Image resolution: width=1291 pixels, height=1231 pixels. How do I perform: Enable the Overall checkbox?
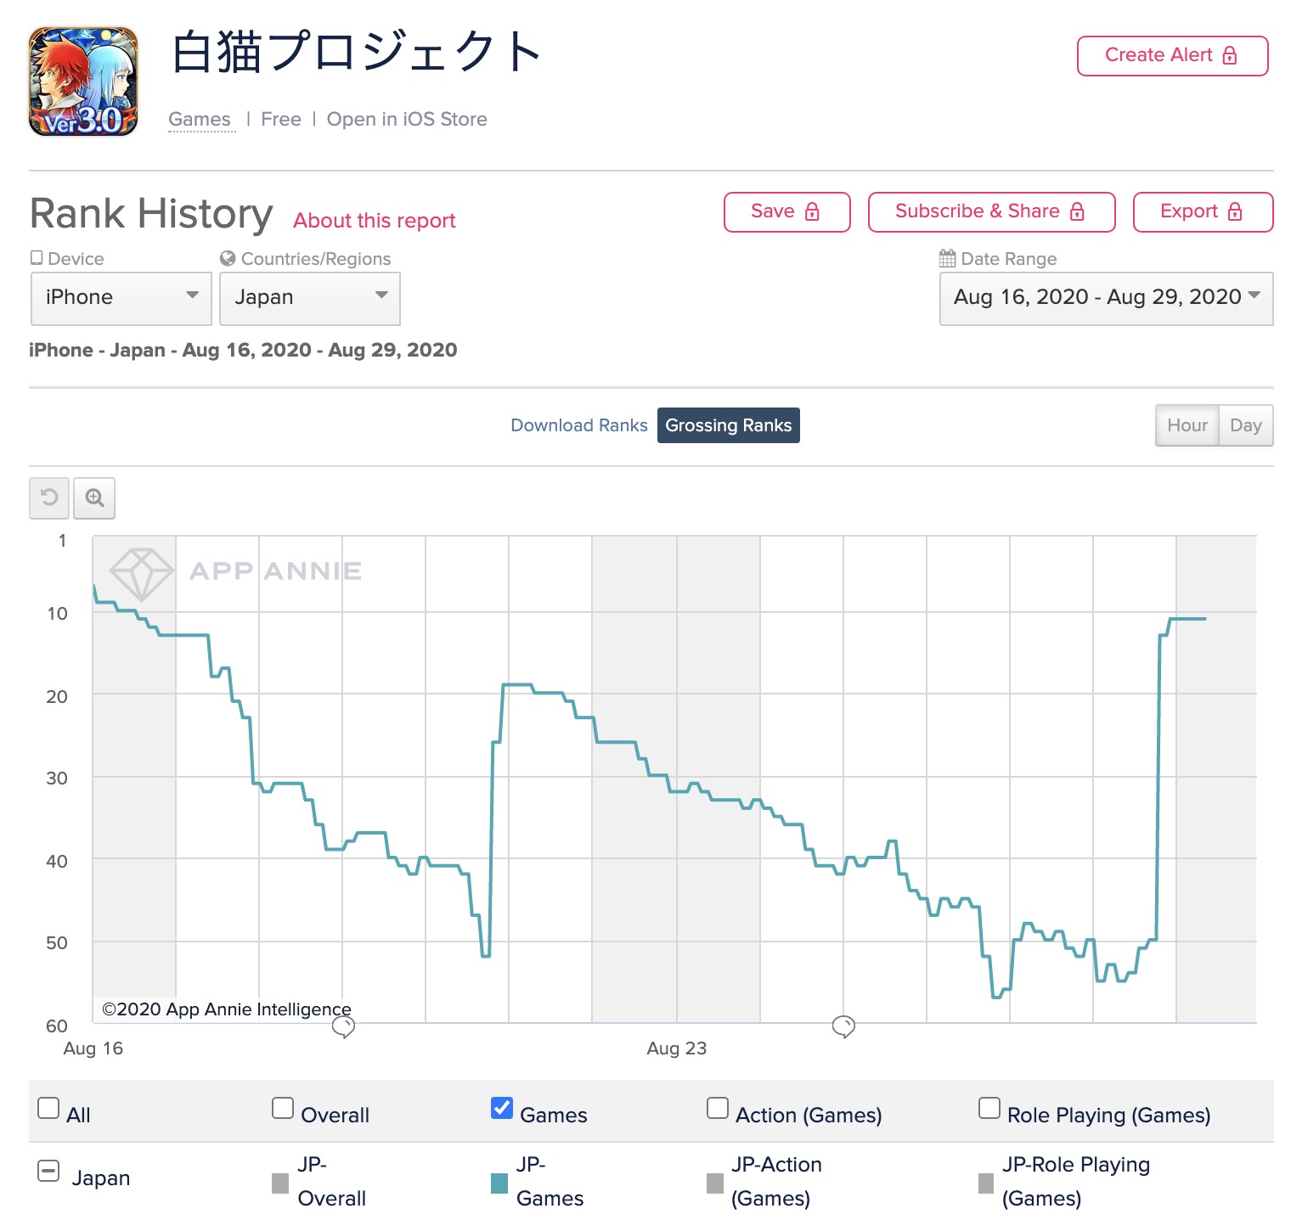click(283, 1108)
